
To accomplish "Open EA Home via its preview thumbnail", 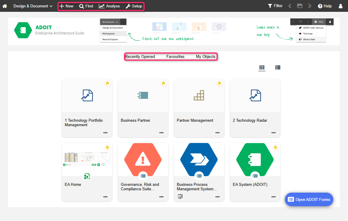I will [x=87, y=159].
